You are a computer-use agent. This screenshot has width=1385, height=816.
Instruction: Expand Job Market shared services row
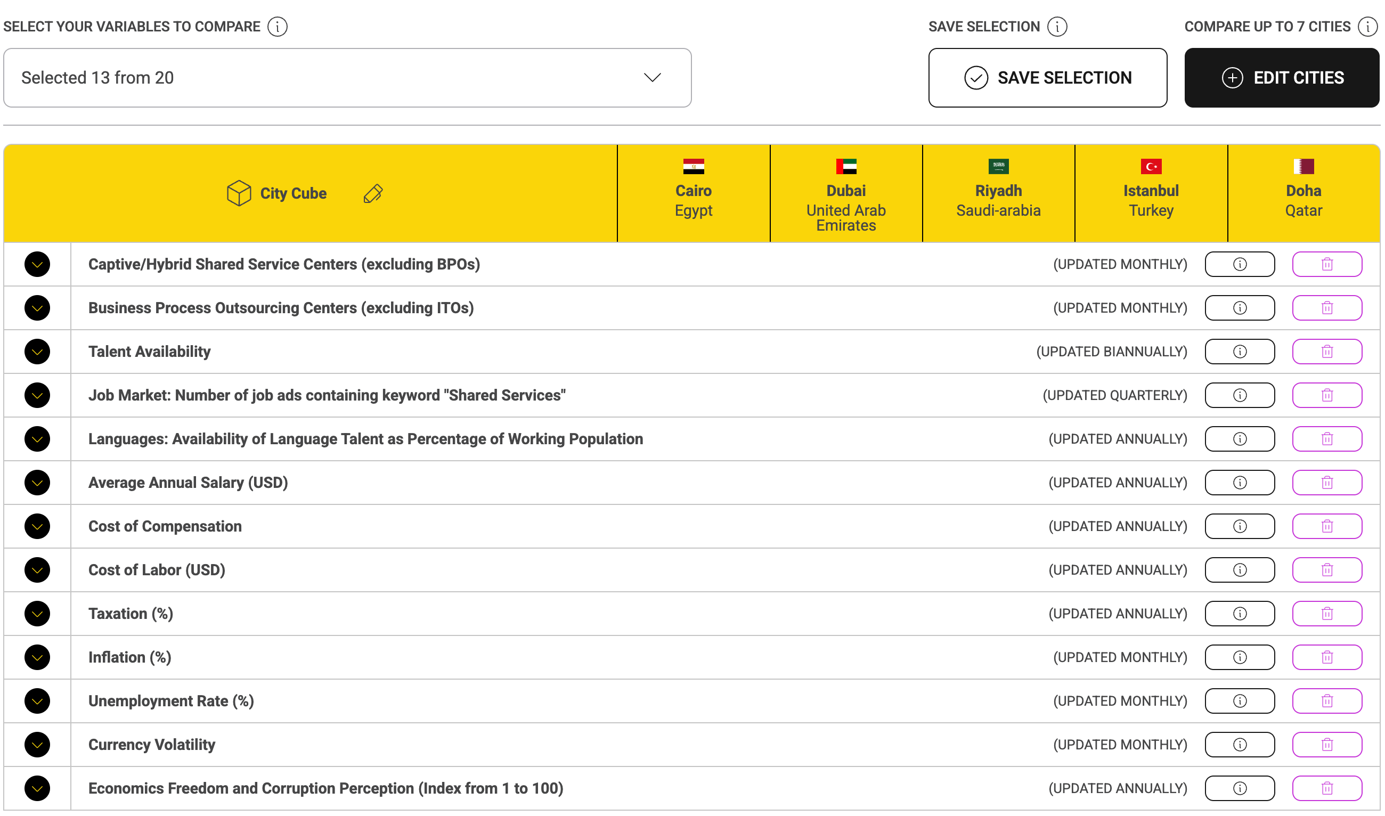click(37, 396)
